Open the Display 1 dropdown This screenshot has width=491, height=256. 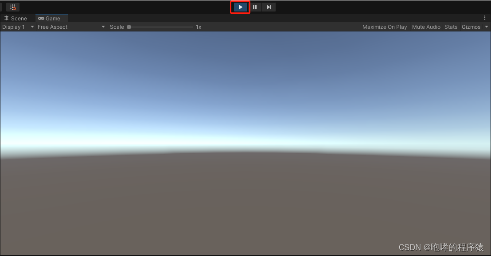coord(18,27)
